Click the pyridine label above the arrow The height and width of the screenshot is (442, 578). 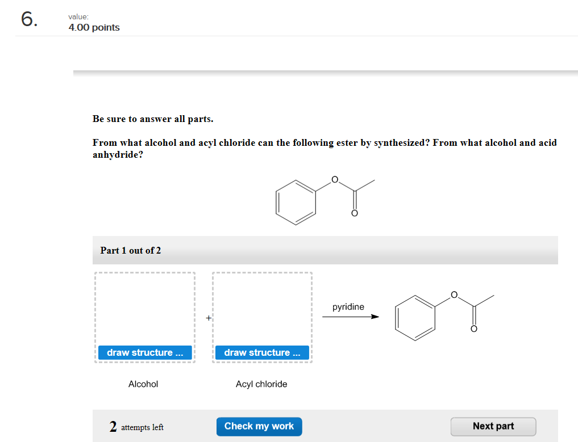point(348,306)
